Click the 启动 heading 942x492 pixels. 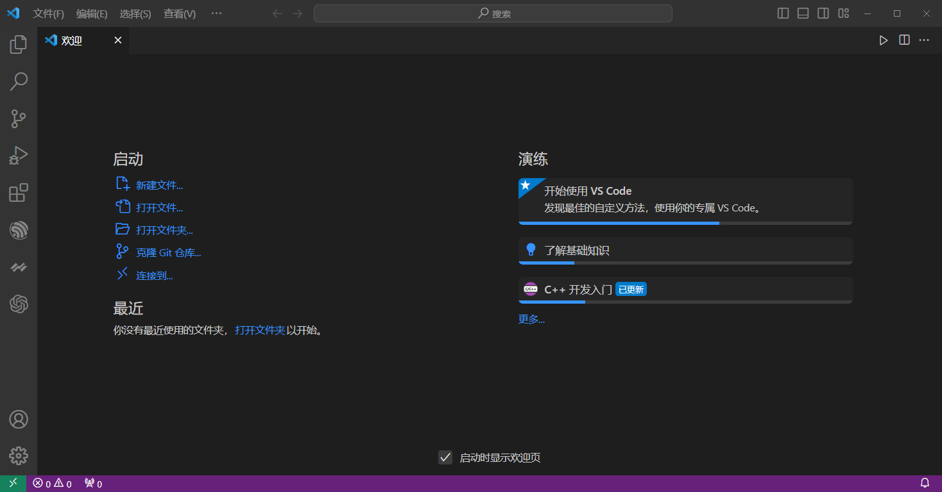[x=128, y=160]
